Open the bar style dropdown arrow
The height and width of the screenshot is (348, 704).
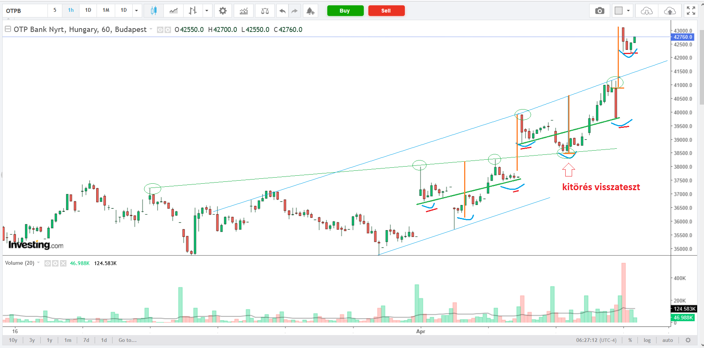pyautogui.click(x=207, y=11)
